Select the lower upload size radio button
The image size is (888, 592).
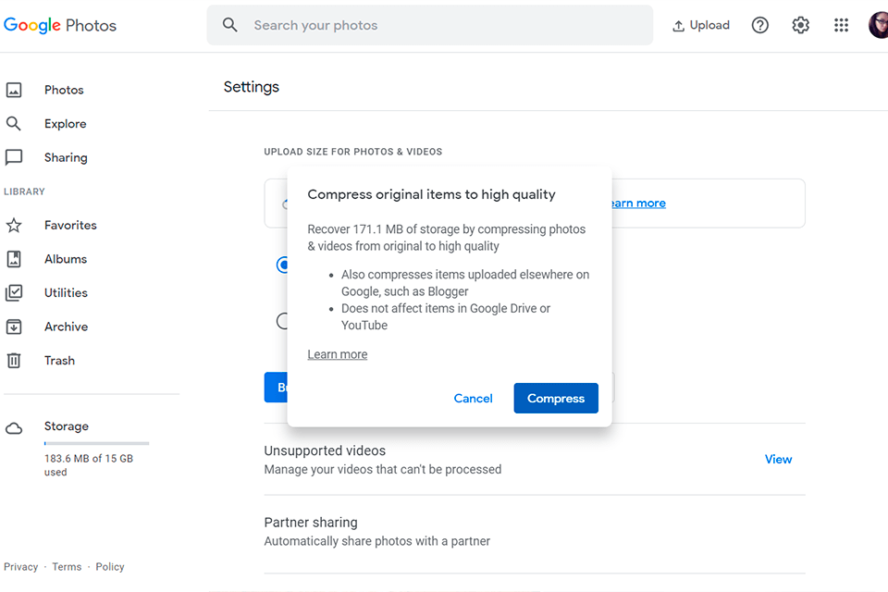coord(282,321)
